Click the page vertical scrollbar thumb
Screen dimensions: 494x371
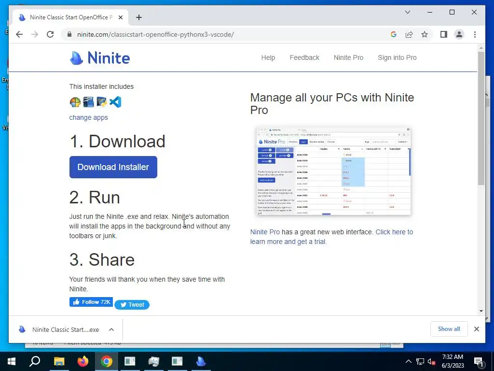click(481, 118)
